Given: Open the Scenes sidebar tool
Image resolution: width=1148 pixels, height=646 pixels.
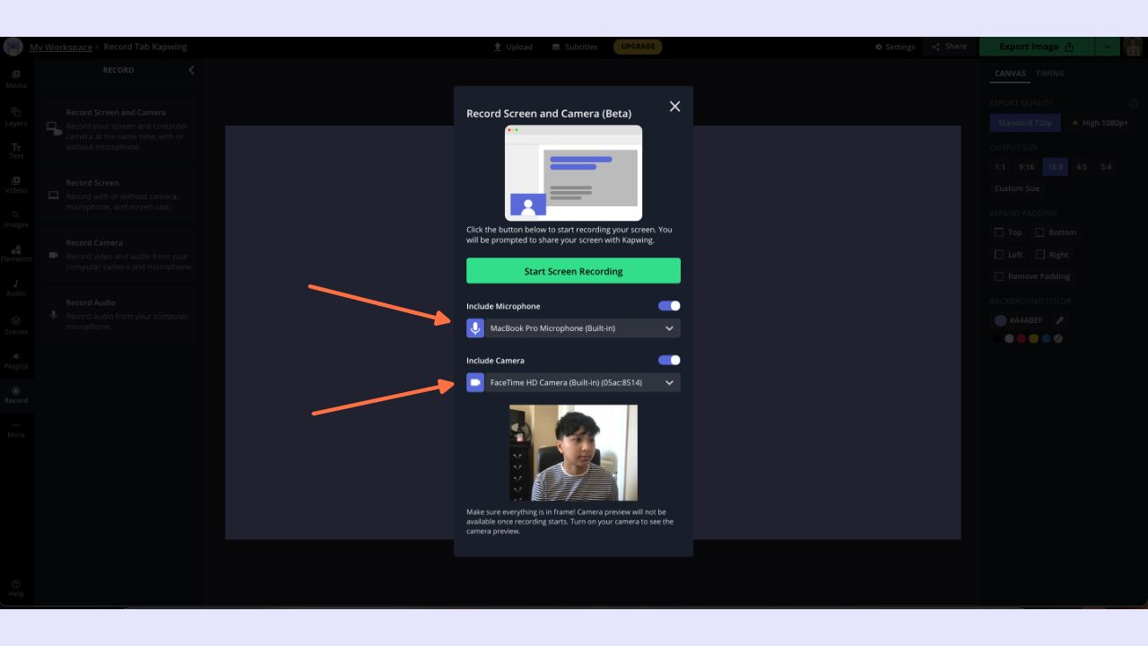Looking at the screenshot, I should 16,325.
